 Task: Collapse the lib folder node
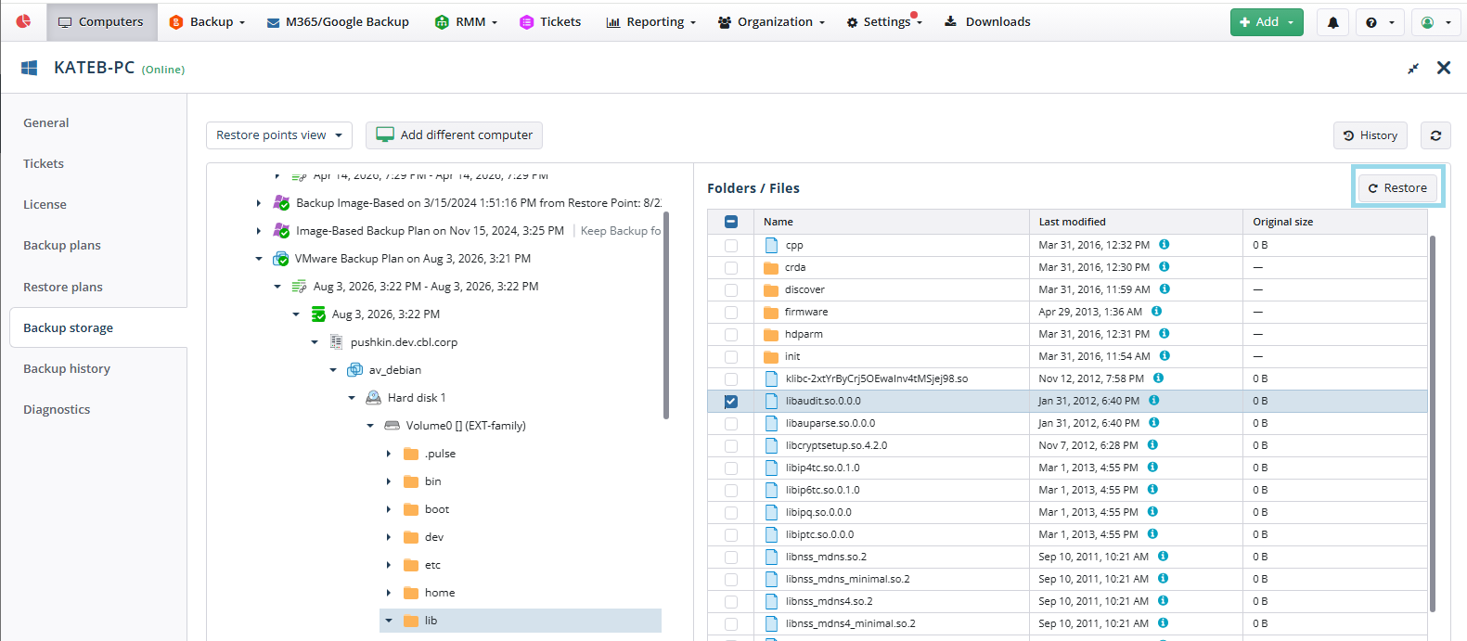(x=388, y=621)
